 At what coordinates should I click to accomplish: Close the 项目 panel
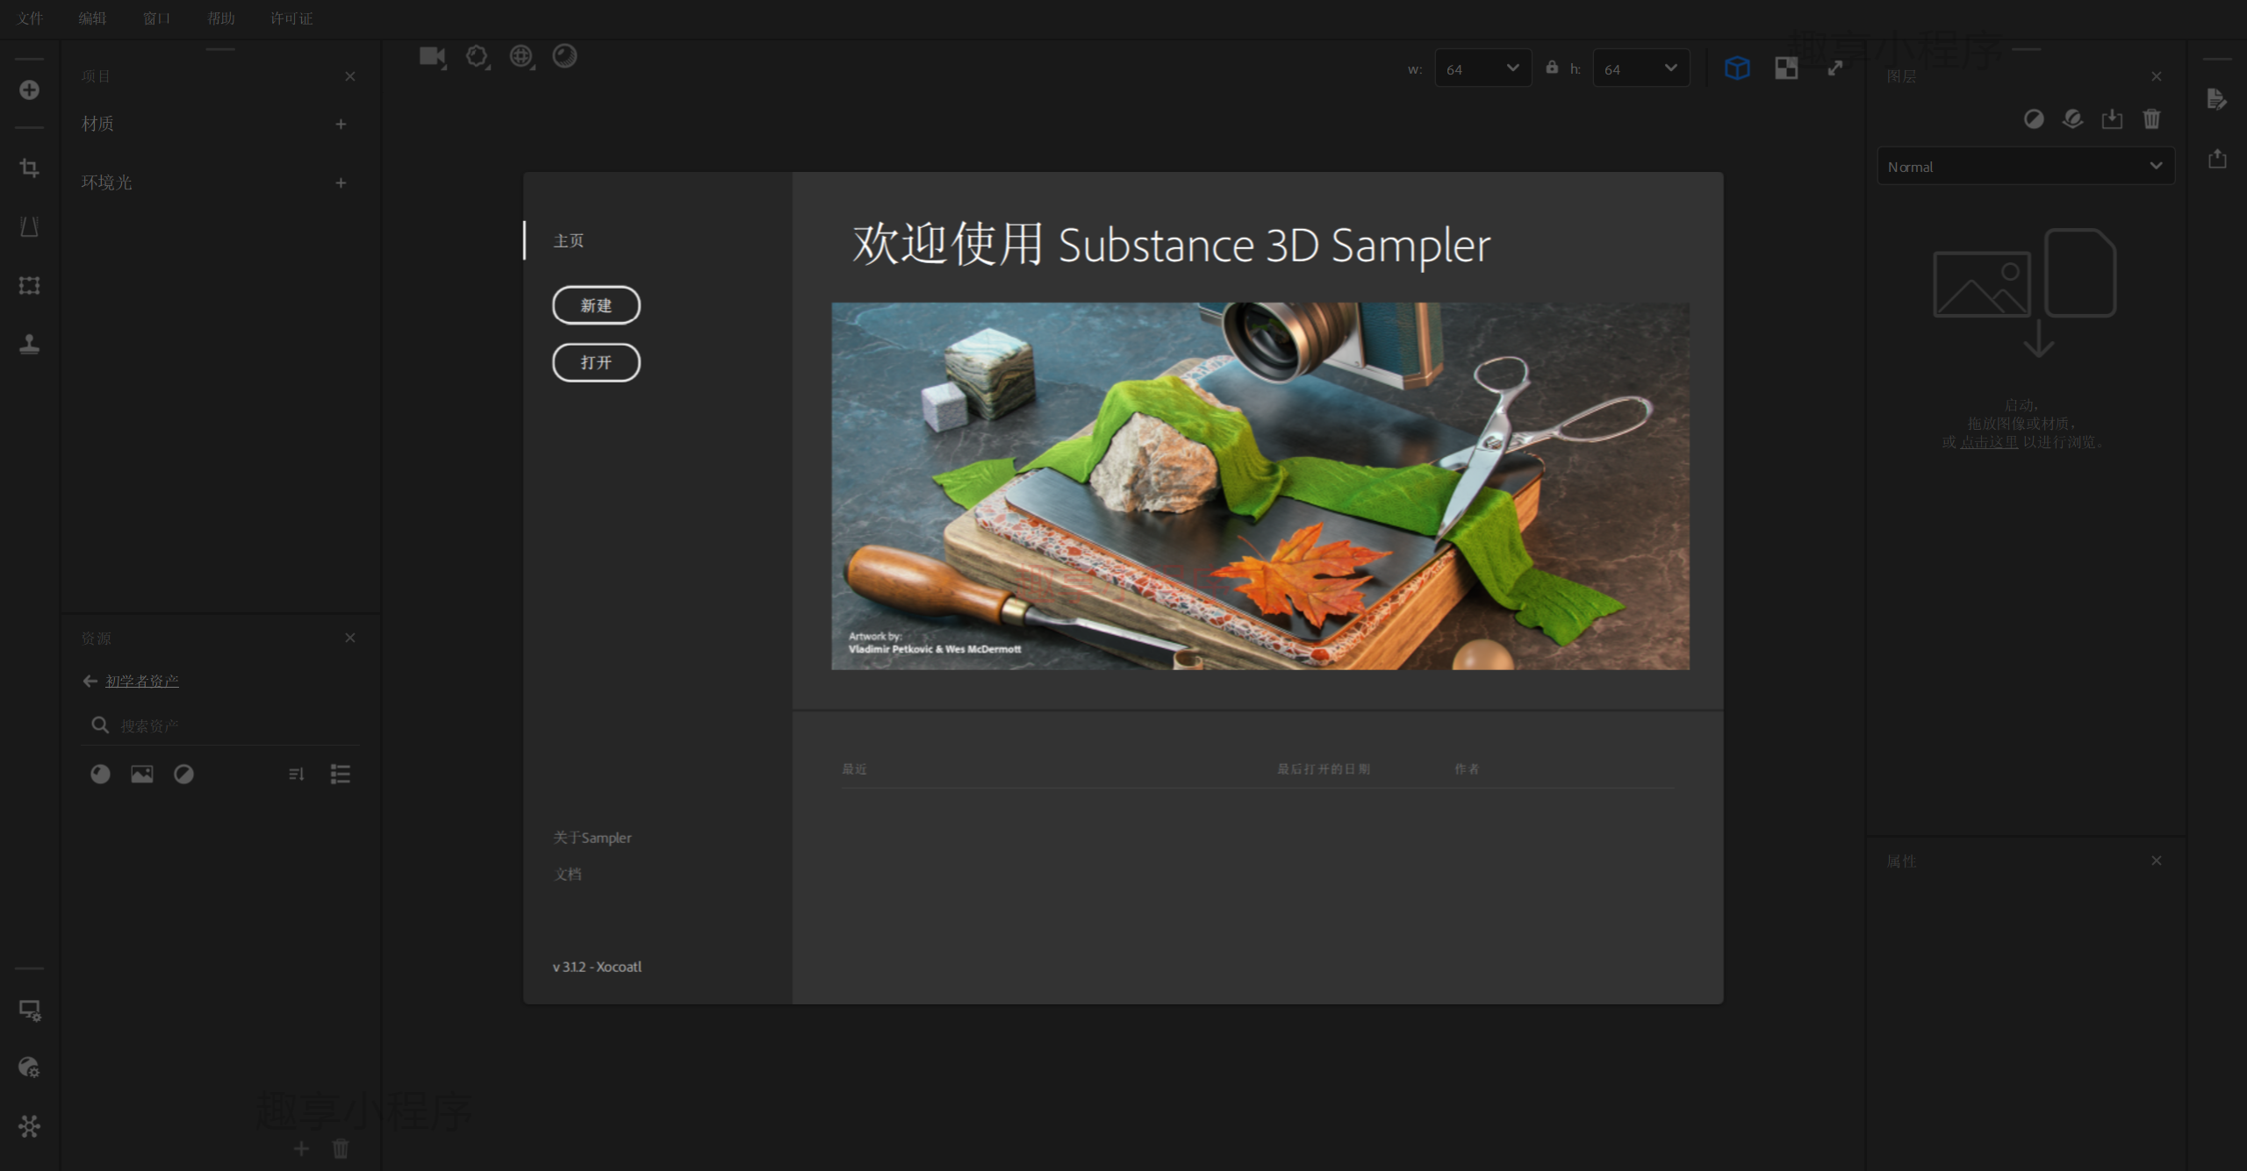click(x=350, y=76)
